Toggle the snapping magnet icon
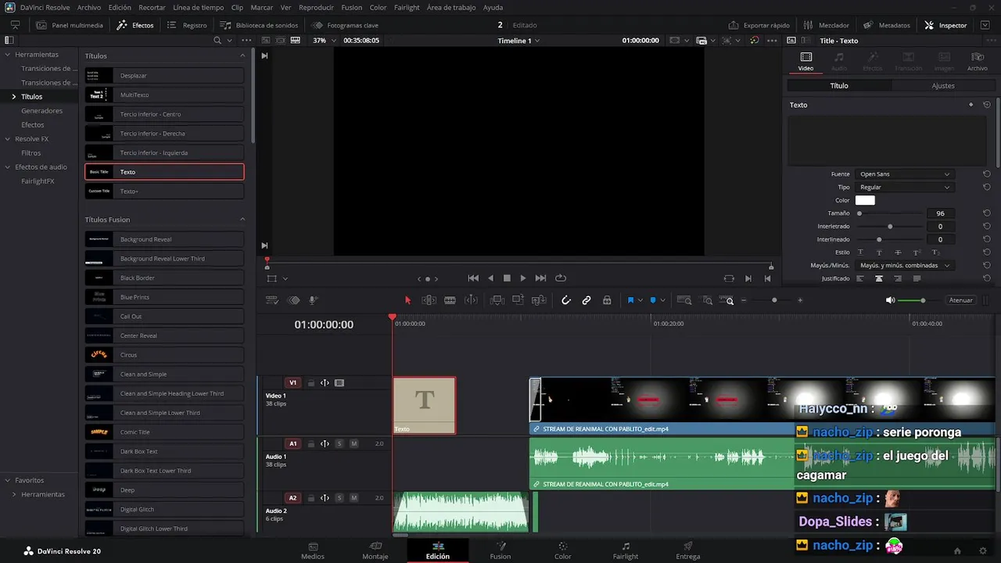 tap(566, 300)
